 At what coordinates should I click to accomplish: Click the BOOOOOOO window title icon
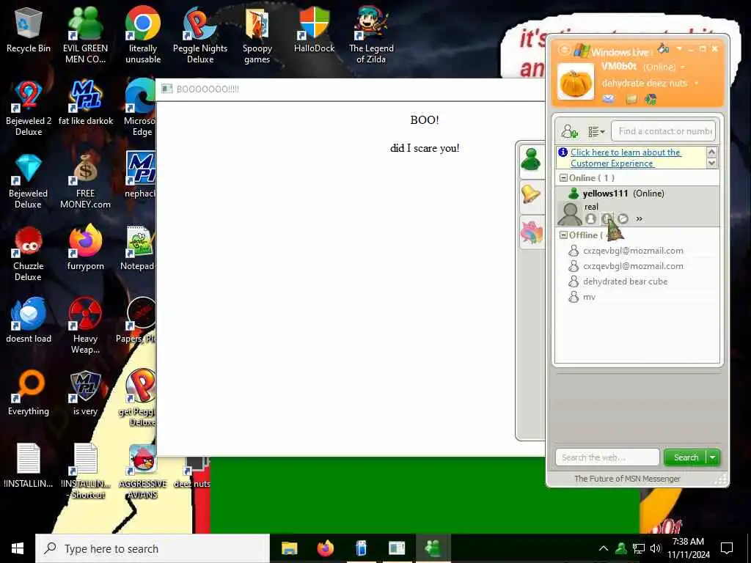coord(166,89)
